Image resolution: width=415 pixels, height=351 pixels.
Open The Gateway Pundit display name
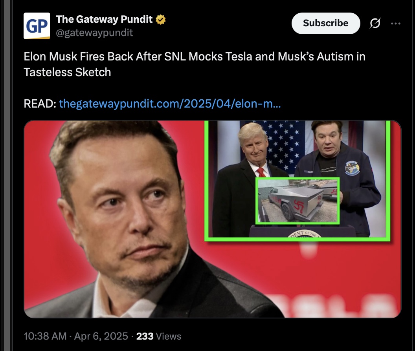click(104, 19)
